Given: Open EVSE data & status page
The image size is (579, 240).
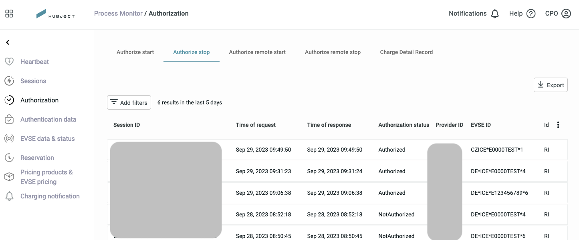Looking at the screenshot, I should pyautogui.click(x=47, y=138).
